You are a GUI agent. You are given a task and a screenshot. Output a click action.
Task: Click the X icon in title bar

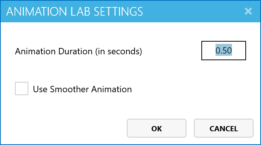click(x=248, y=11)
